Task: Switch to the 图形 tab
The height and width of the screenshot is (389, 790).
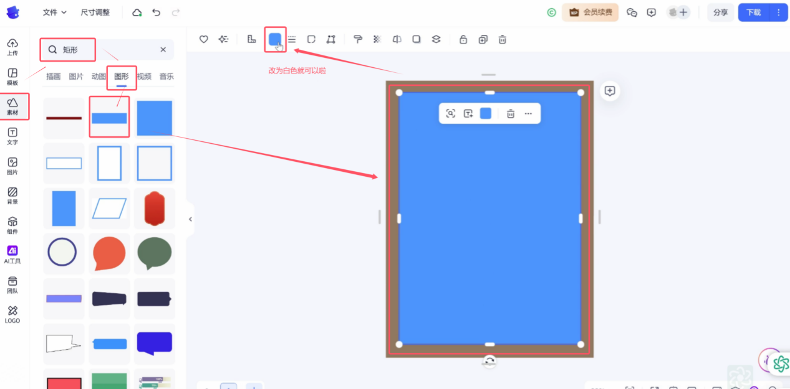Action: point(122,77)
